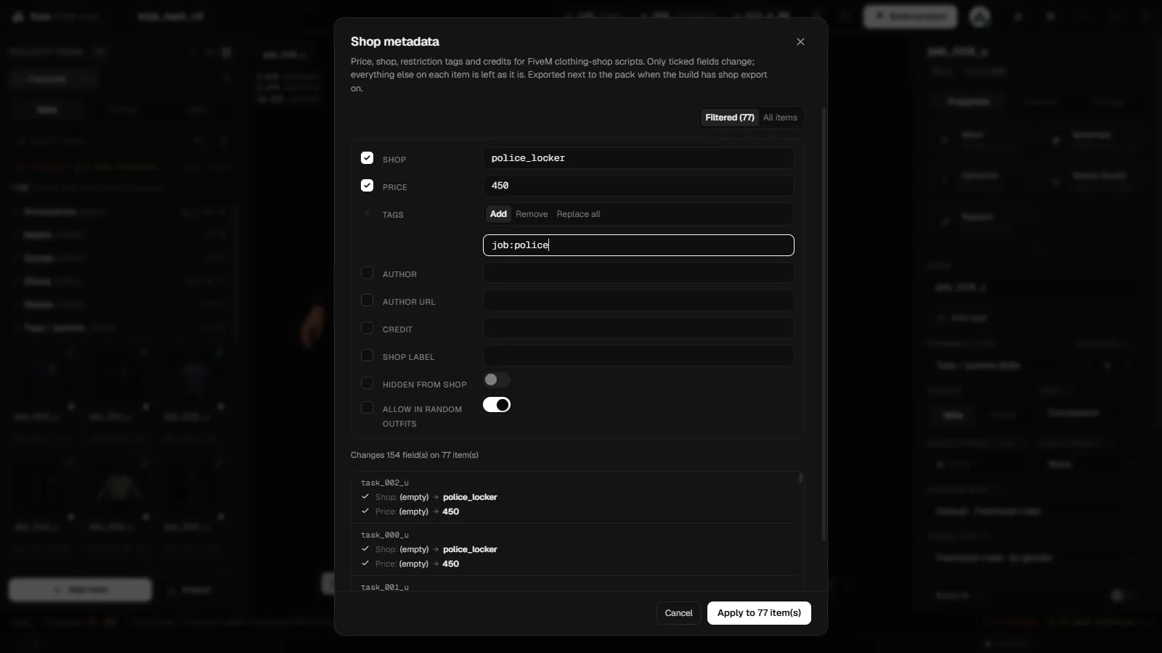Click the Cancel button

[678, 613]
